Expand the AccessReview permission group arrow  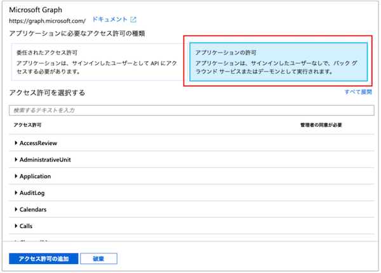16,143
